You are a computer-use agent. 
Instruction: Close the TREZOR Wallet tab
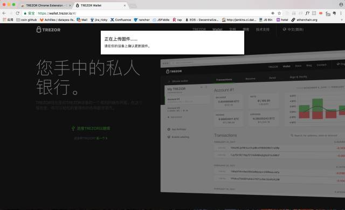125,5
